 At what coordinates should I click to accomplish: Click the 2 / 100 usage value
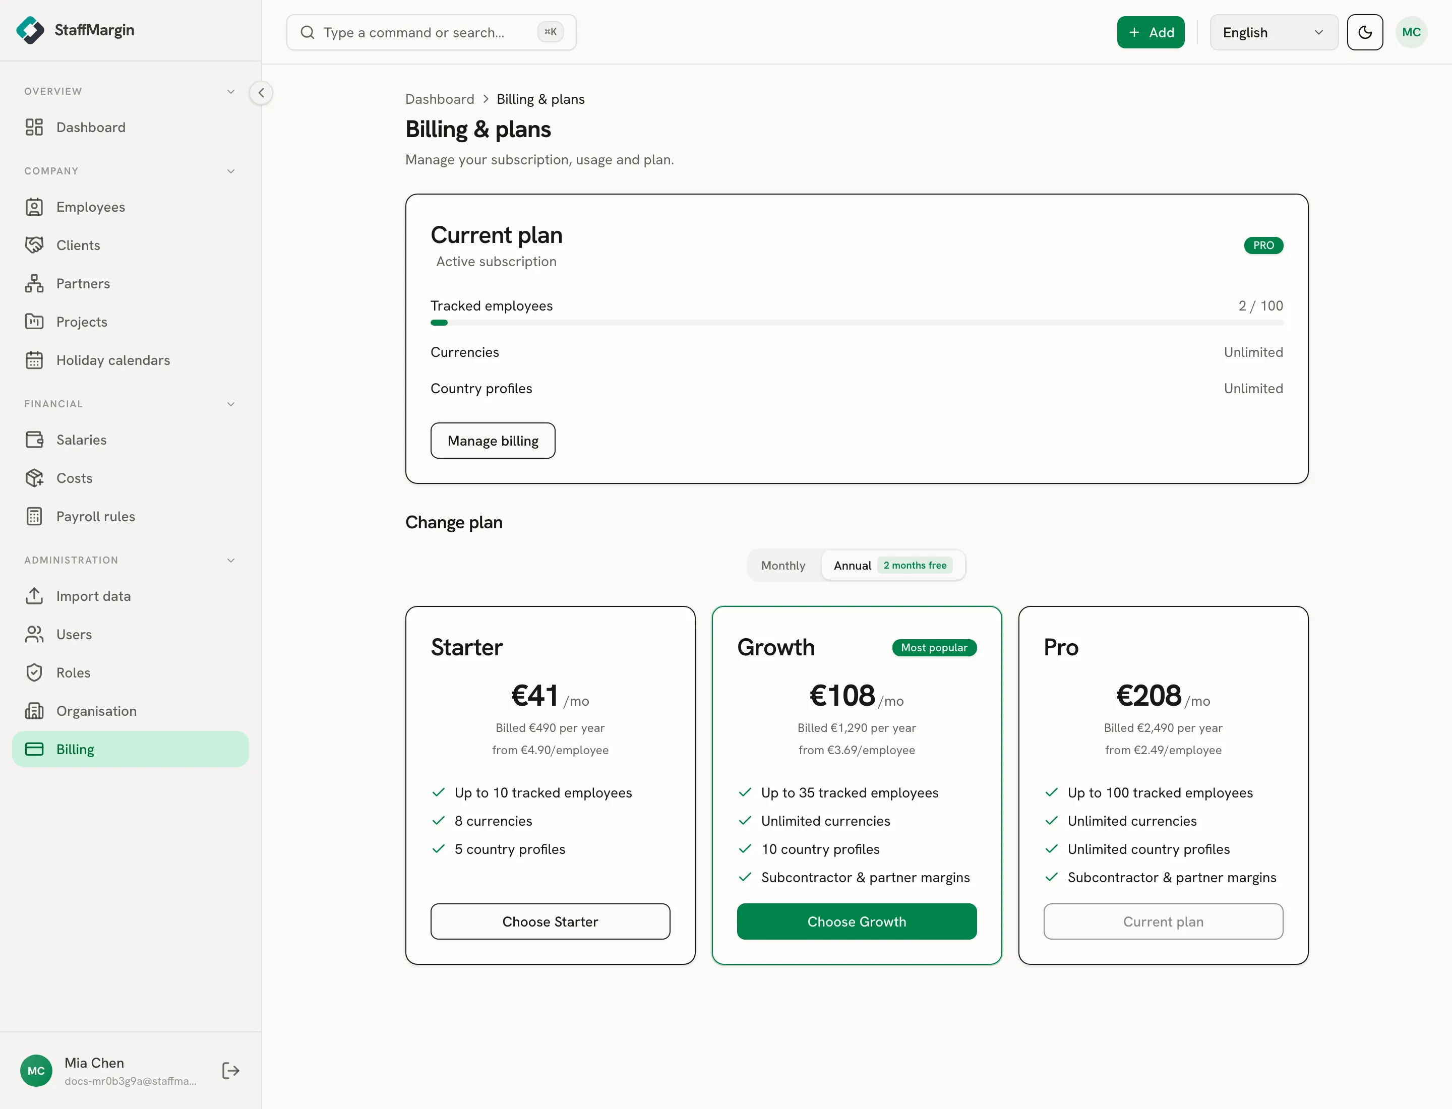click(1260, 305)
